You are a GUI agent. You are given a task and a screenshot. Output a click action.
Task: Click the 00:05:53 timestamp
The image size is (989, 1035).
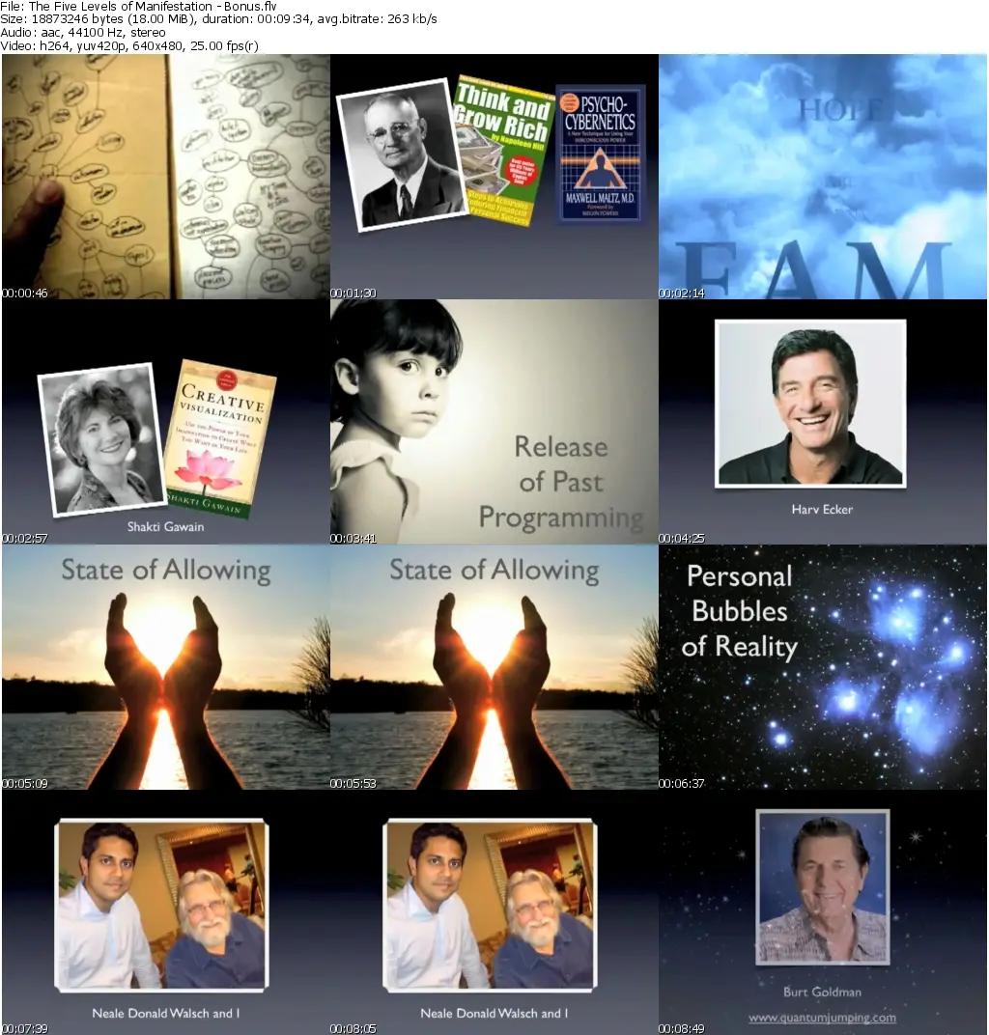[353, 784]
